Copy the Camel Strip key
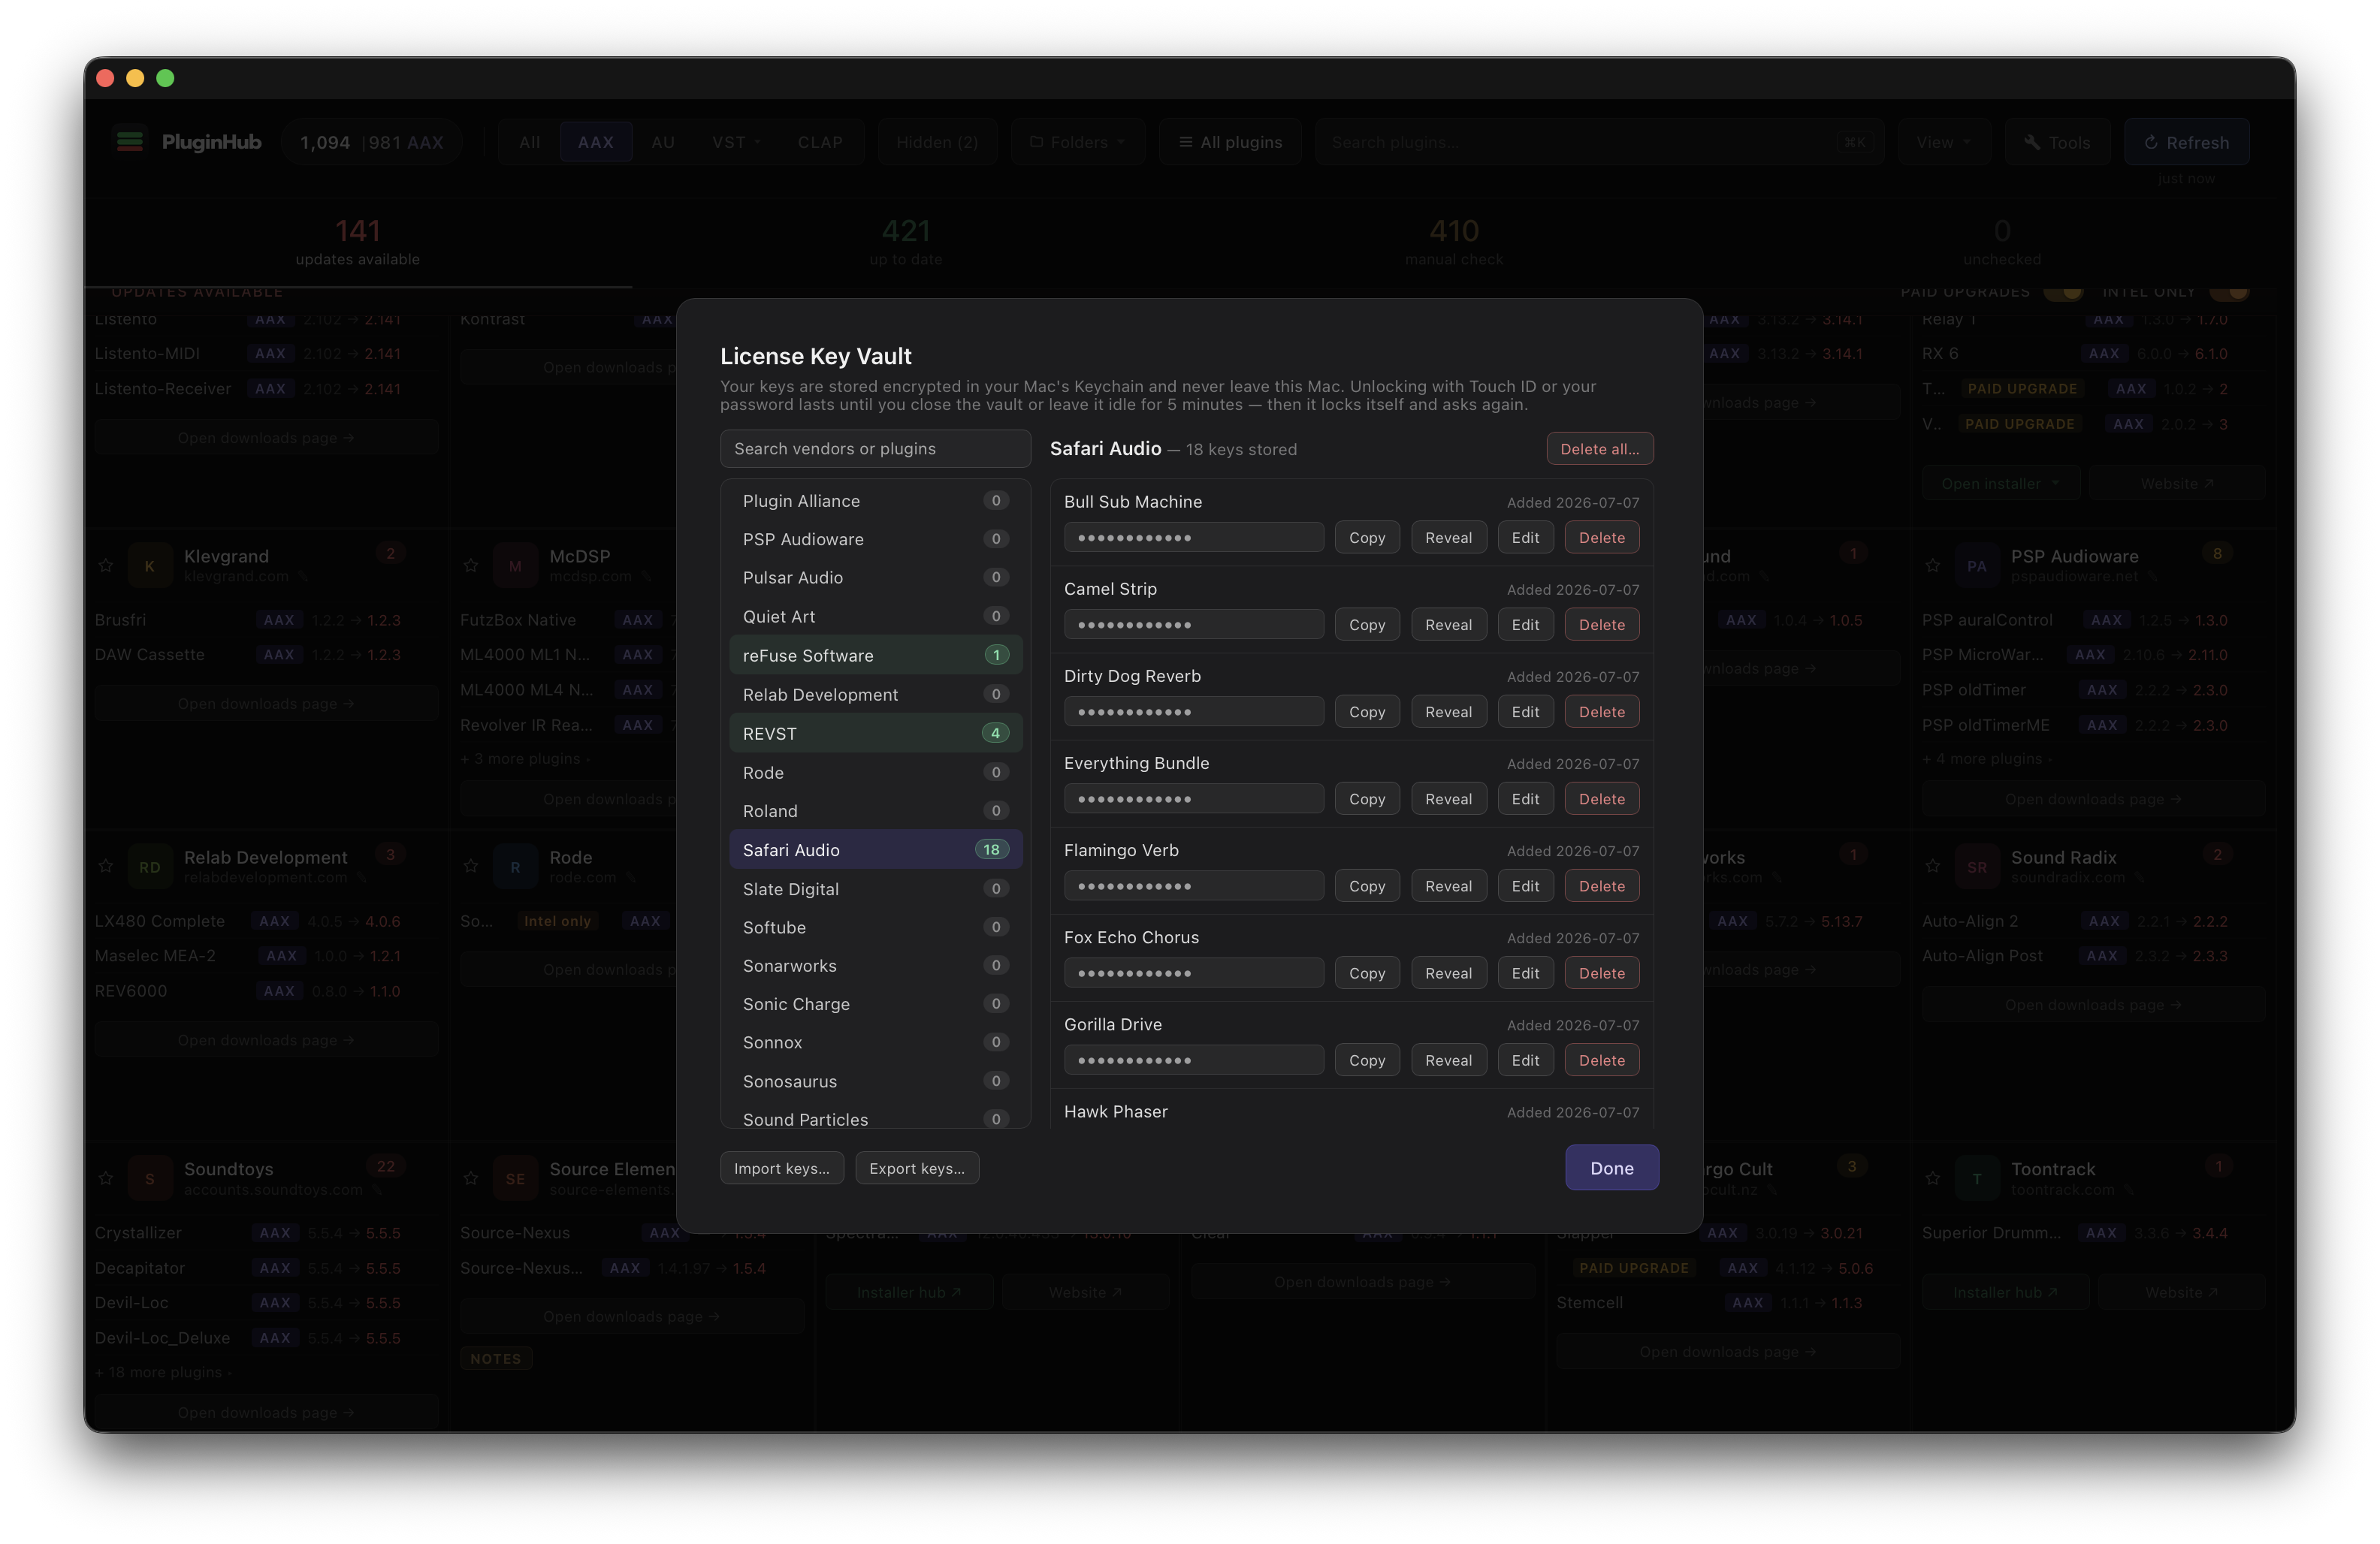 (x=1366, y=625)
